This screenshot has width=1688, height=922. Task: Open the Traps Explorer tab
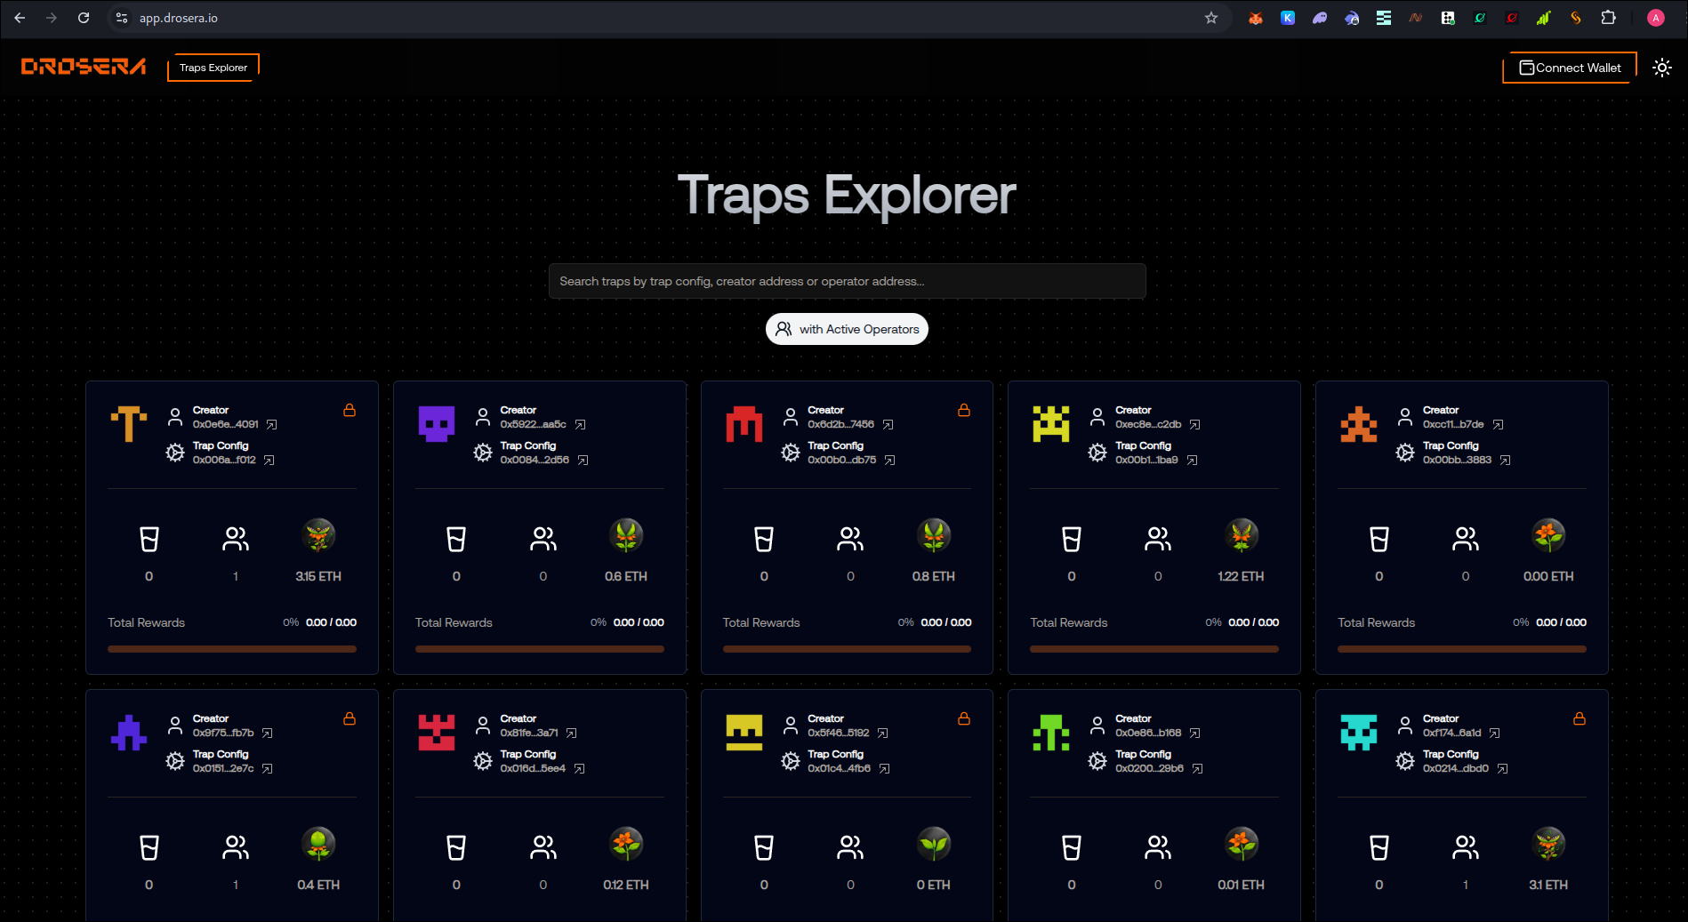(x=213, y=68)
